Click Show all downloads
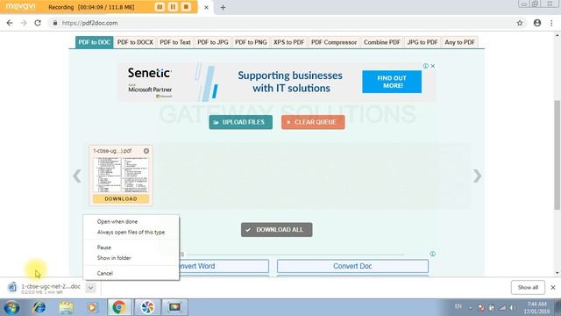Image resolution: width=561 pixels, height=316 pixels. [x=528, y=287]
